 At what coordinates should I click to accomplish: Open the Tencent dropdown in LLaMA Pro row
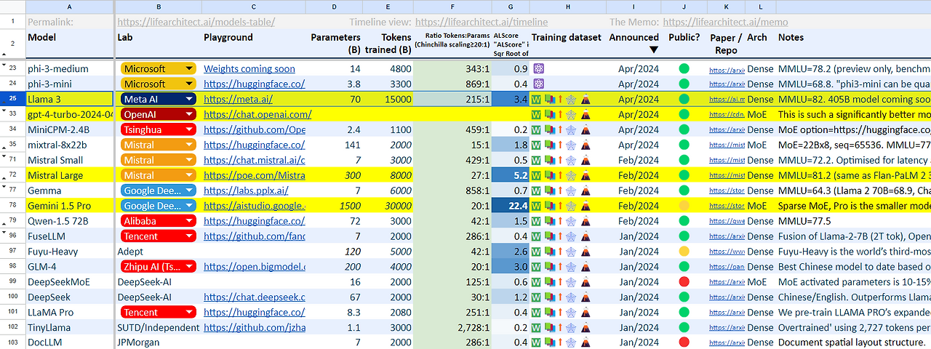tap(190, 313)
